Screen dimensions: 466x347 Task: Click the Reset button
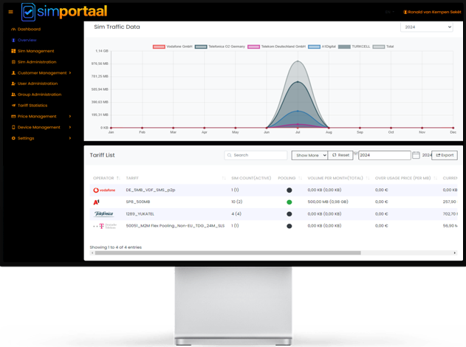click(x=340, y=155)
